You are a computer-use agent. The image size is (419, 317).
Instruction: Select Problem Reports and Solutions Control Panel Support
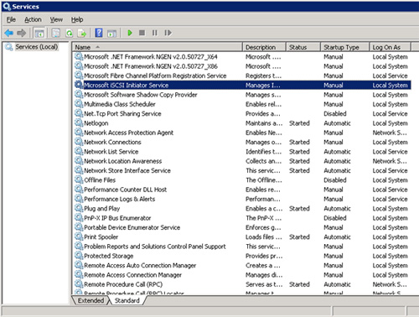(242, 247)
